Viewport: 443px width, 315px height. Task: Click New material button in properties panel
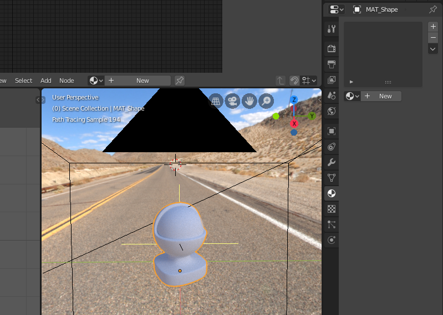pos(381,96)
